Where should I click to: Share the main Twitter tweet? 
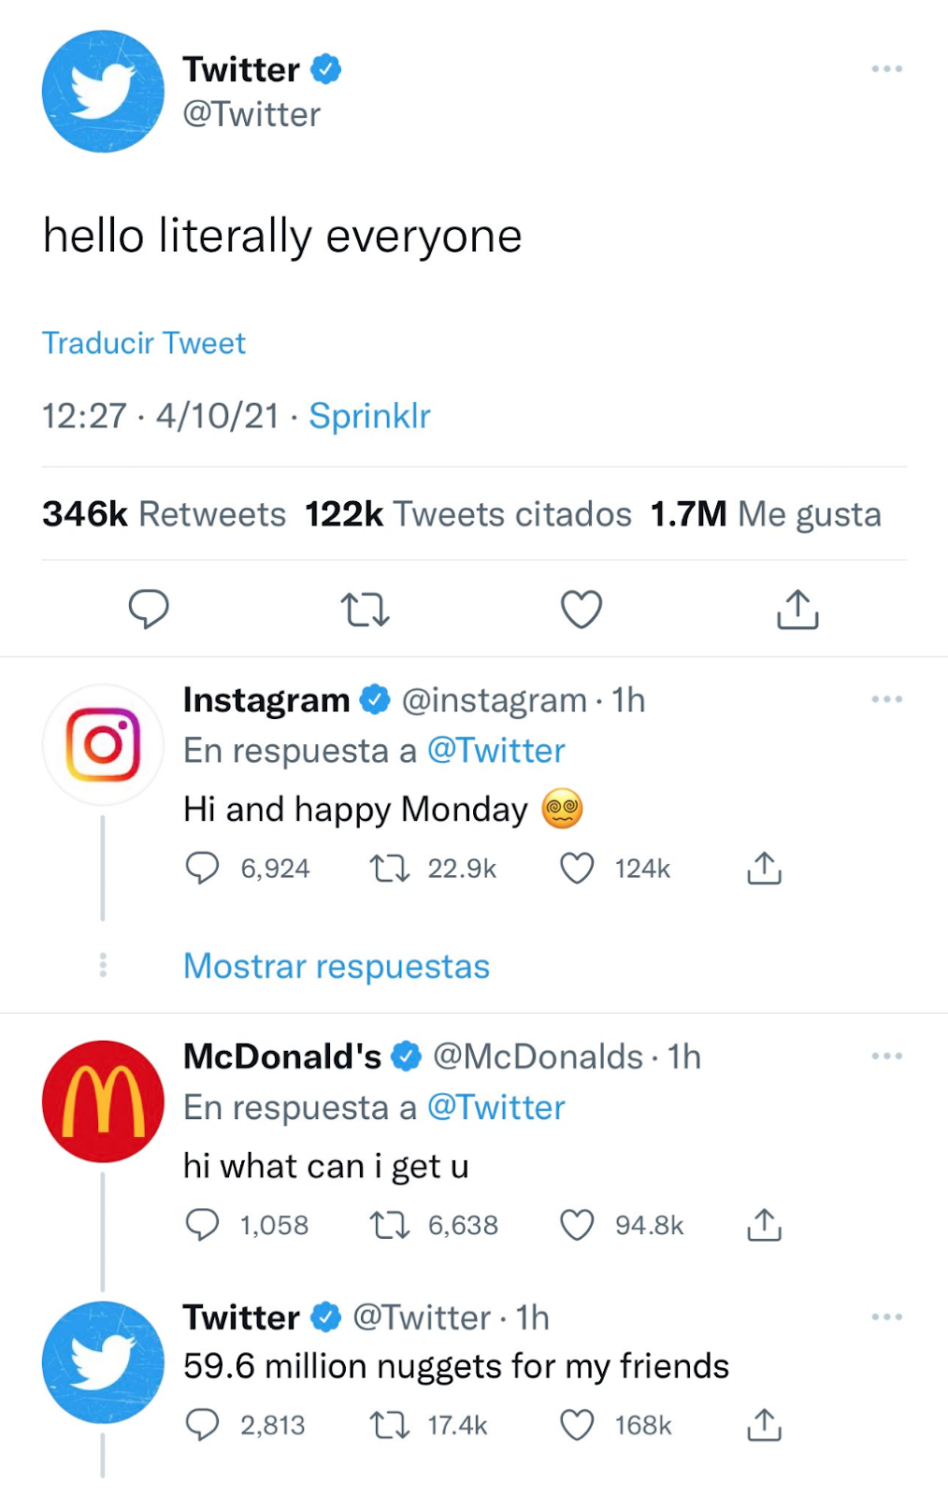coord(797,609)
